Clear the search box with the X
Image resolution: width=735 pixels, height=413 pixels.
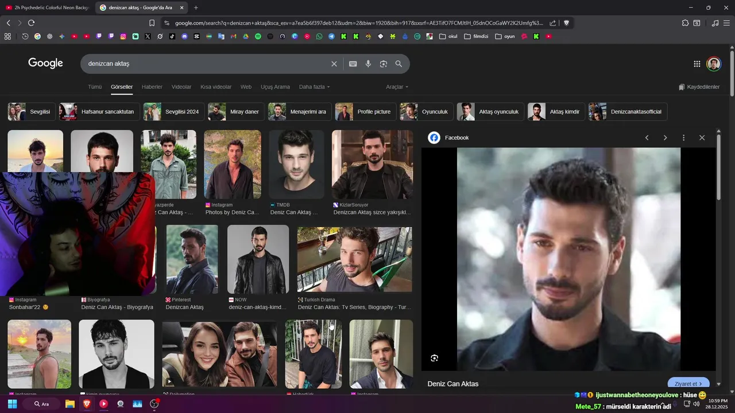[x=334, y=64]
